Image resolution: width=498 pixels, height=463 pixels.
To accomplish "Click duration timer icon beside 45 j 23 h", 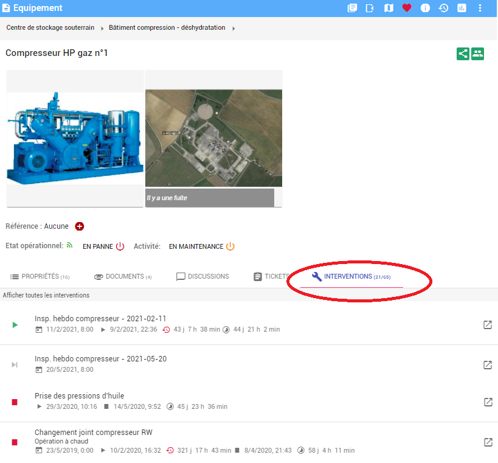I will tap(170, 406).
